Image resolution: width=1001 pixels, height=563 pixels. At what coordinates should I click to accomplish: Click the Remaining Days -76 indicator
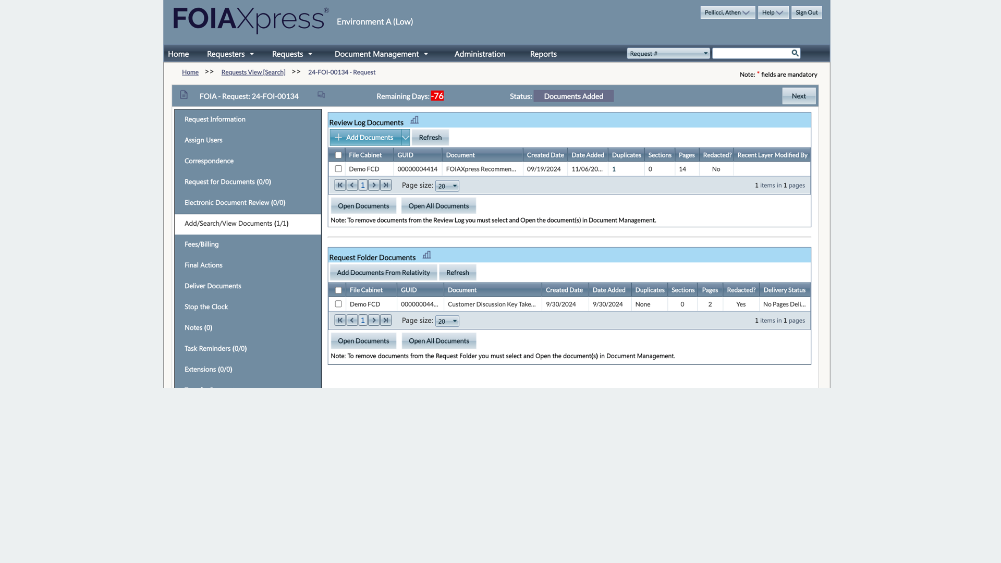pyautogui.click(x=437, y=96)
